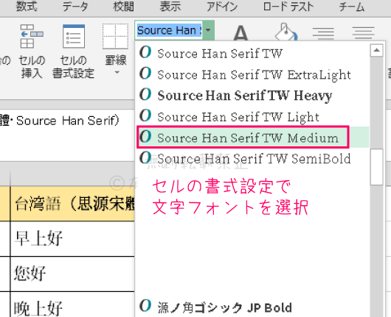Click OpenType icon beside TW ExtraLight

(145, 73)
